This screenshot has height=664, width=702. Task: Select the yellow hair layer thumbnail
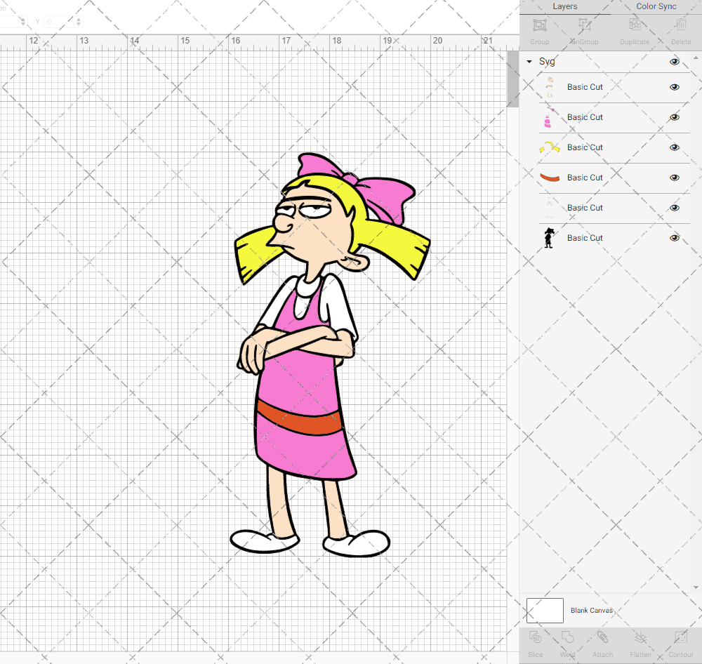tap(550, 147)
